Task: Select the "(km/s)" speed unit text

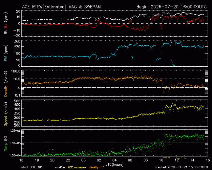Action: point(6,108)
